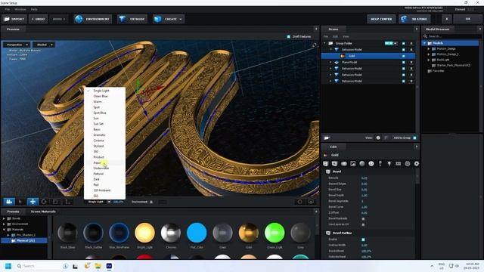The width and height of the screenshot is (484, 272).
Task: Open the Perspective view dropdown
Action: point(17,45)
